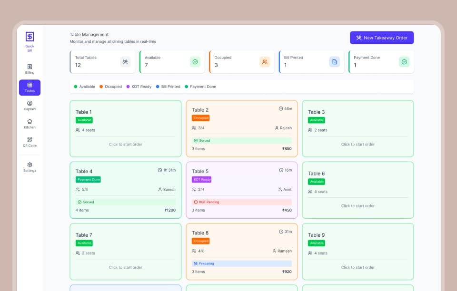Open the Table 1 card title

click(x=84, y=112)
